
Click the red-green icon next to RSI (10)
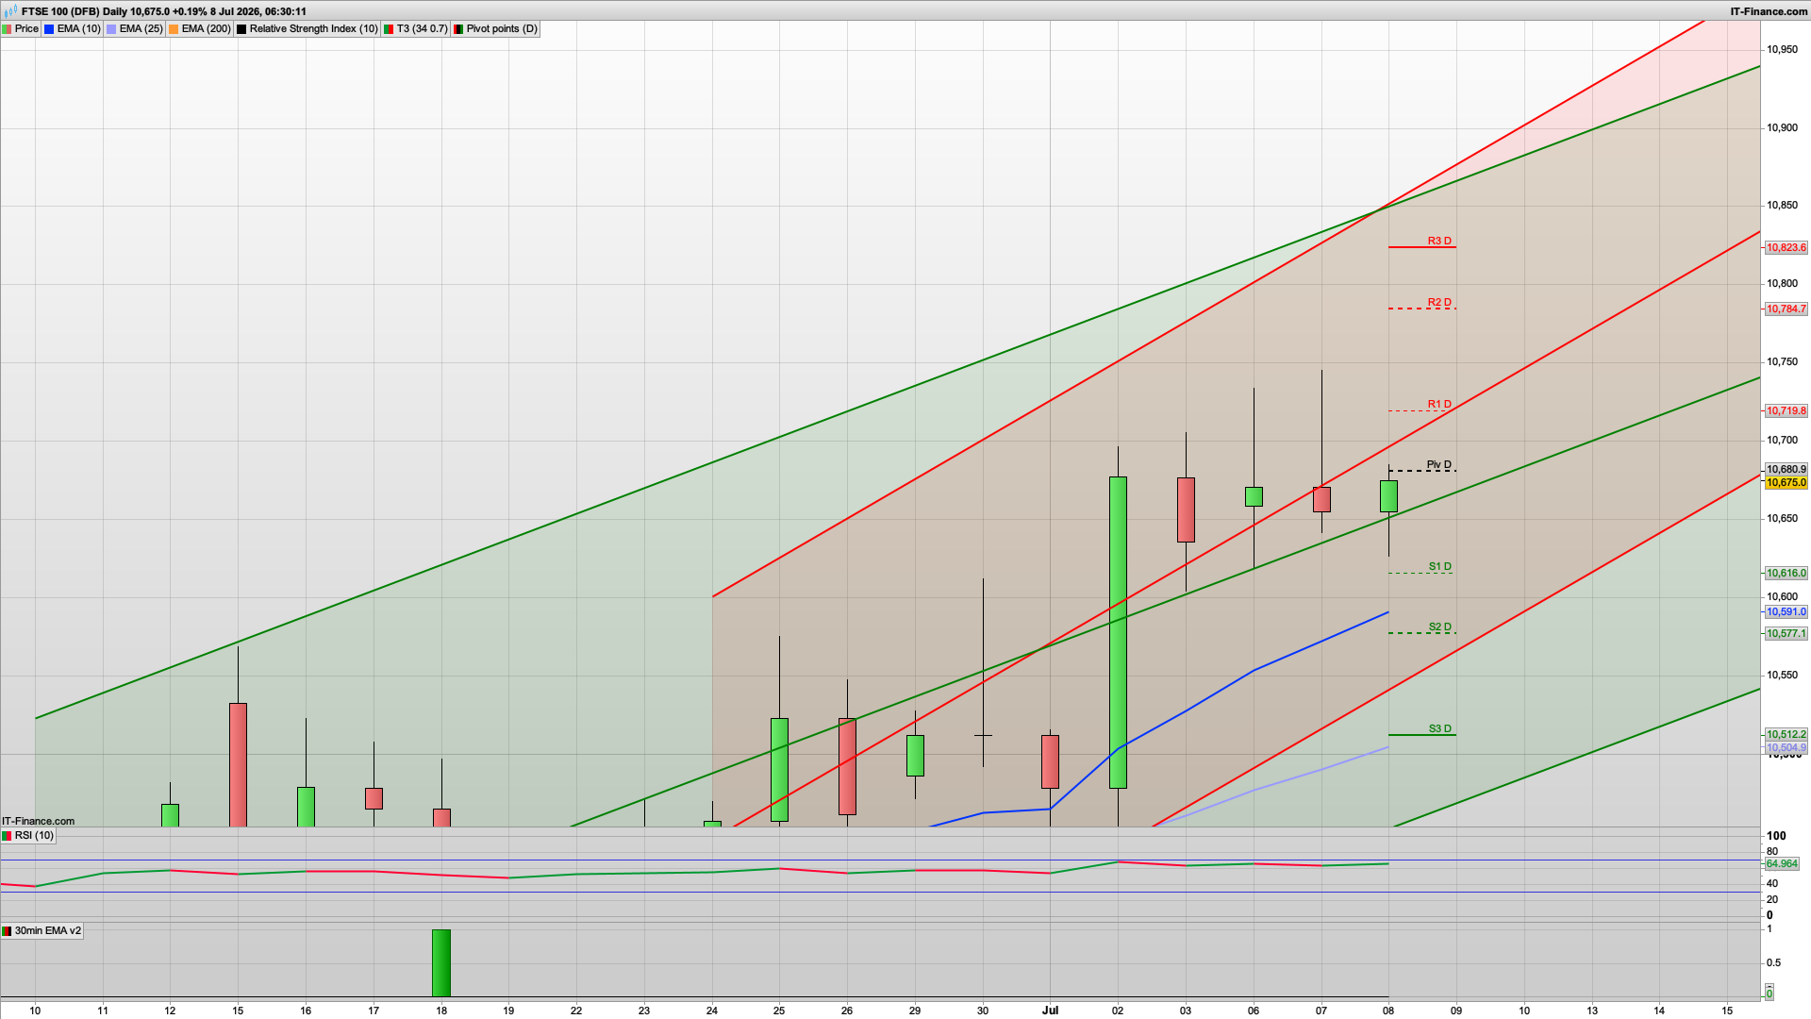[x=8, y=836]
